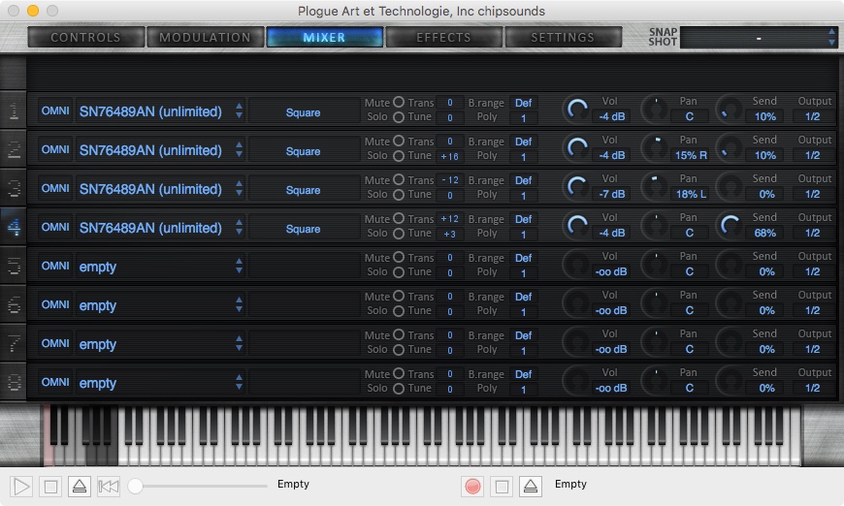
Task: Click the OMNI button on channel 2
Action: tap(55, 150)
